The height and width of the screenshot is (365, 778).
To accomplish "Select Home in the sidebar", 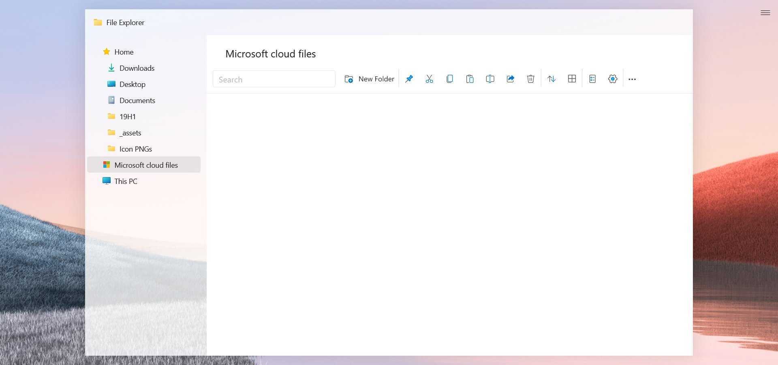I will 144,52.
